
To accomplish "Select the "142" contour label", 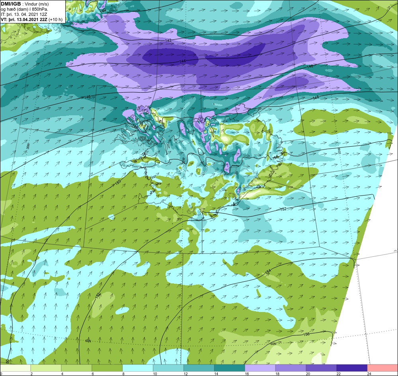I will point(168,40).
